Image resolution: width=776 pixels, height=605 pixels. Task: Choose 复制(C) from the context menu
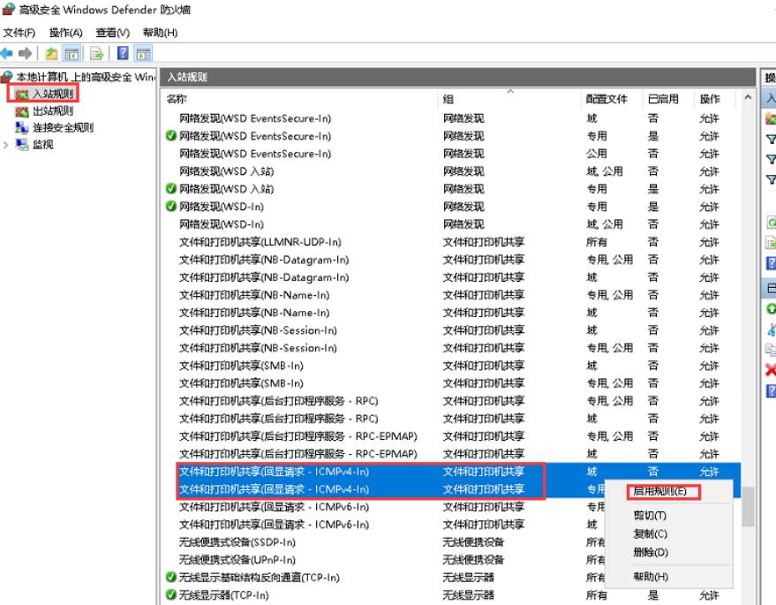650,533
